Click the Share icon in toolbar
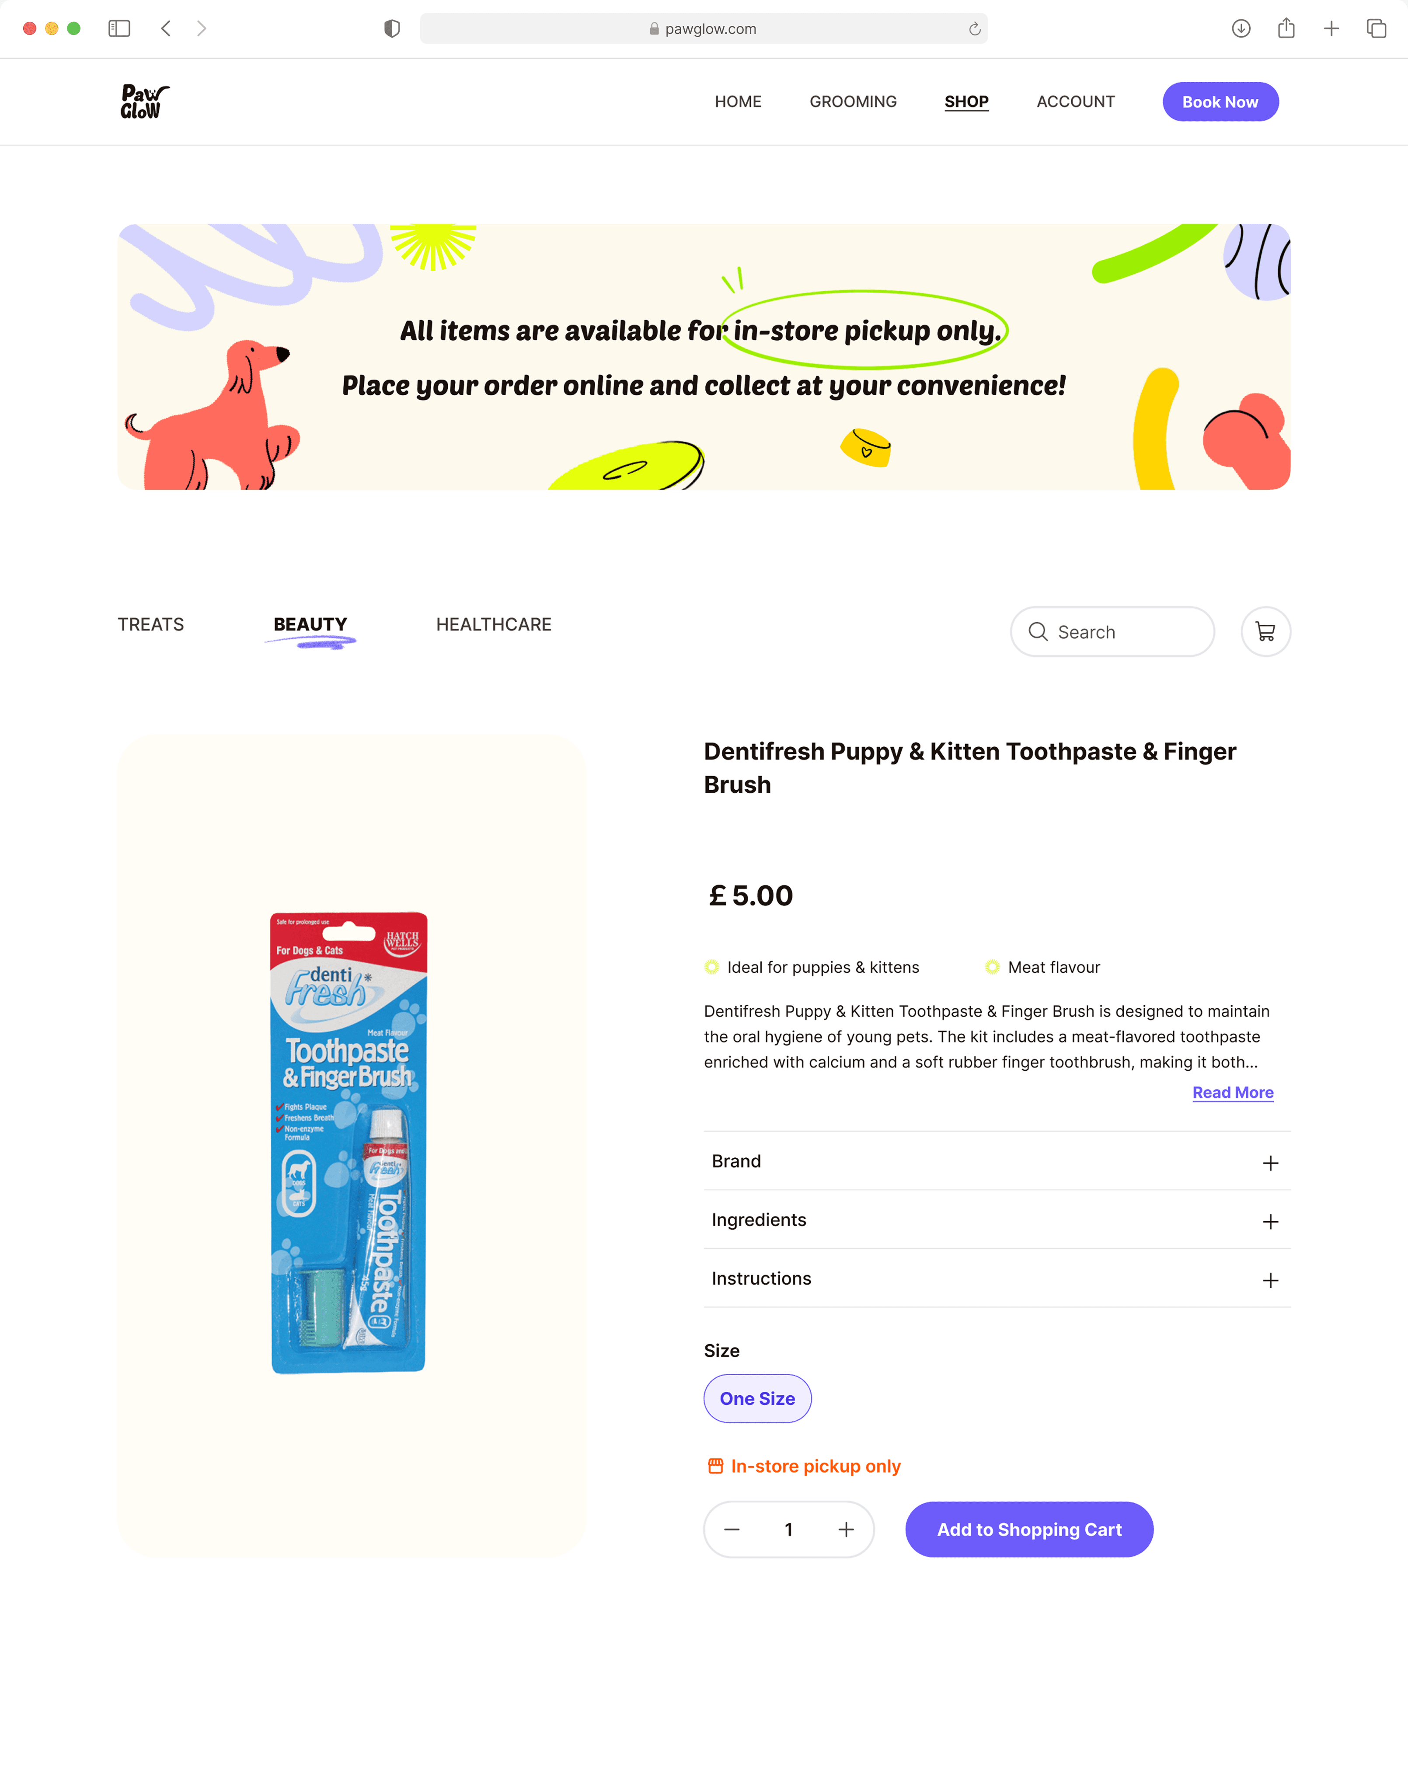This screenshot has height=1791, width=1408. click(x=1286, y=29)
